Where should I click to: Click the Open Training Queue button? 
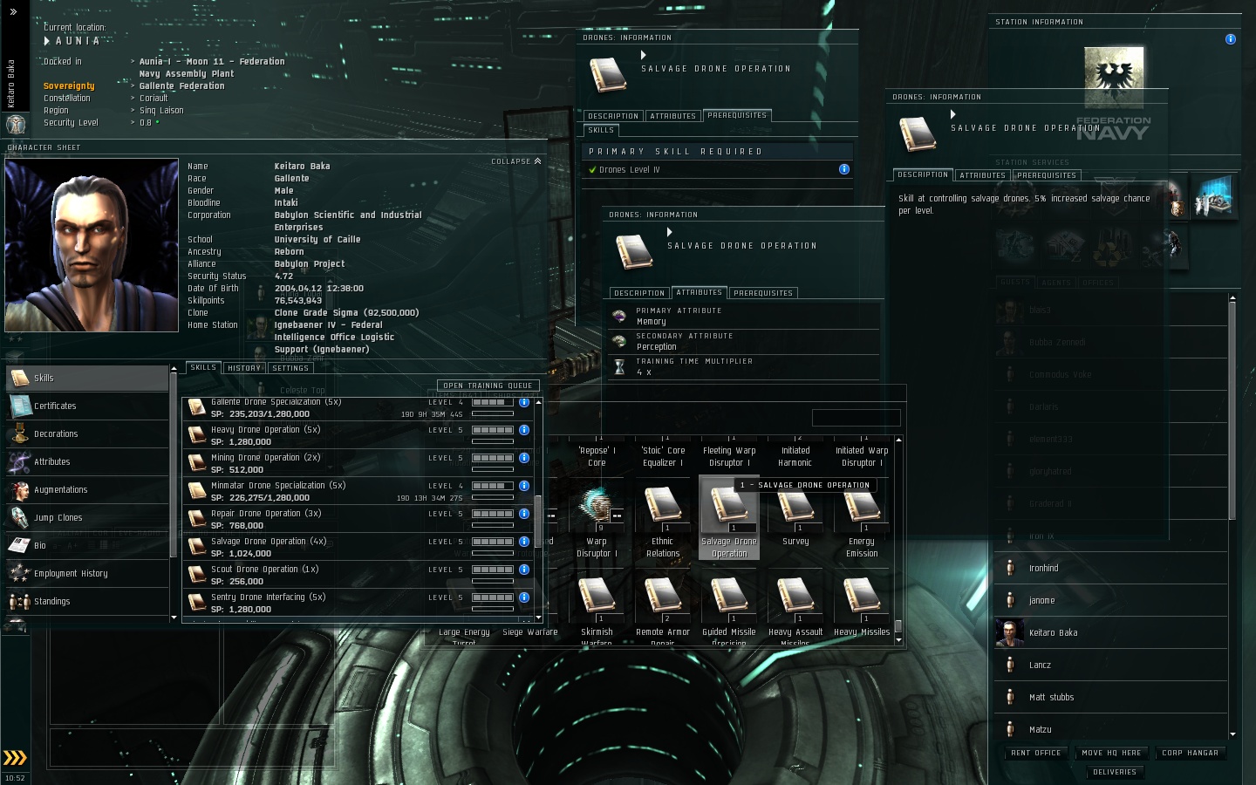pyautogui.click(x=488, y=386)
